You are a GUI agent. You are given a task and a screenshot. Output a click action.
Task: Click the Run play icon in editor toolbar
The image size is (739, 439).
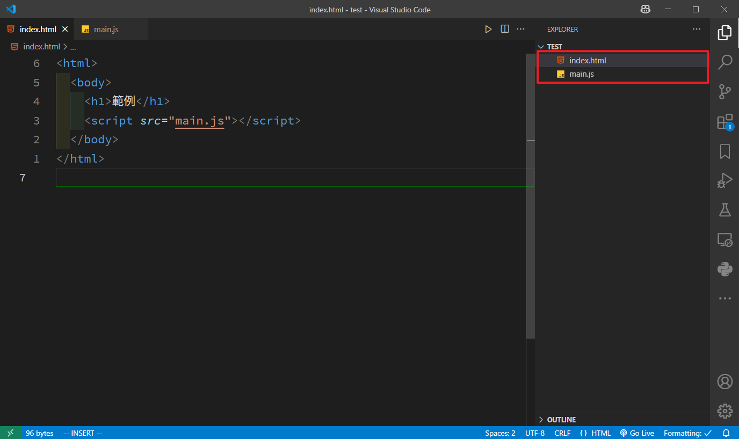click(x=488, y=29)
